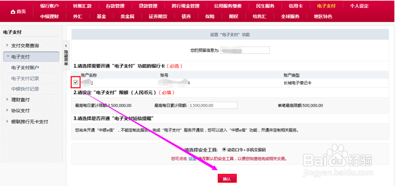Open the 银行账户 menu

(49, 6)
